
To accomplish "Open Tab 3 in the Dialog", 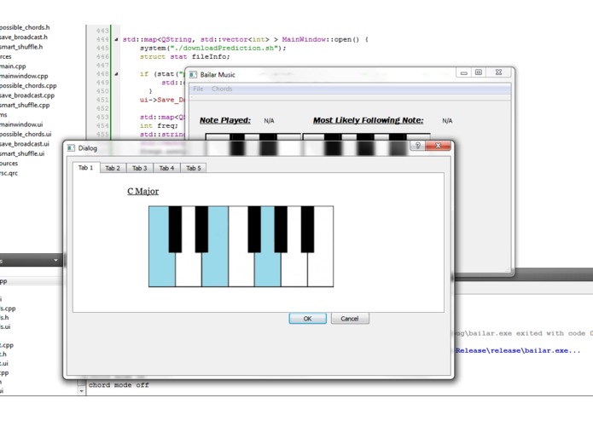I will tap(140, 168).
